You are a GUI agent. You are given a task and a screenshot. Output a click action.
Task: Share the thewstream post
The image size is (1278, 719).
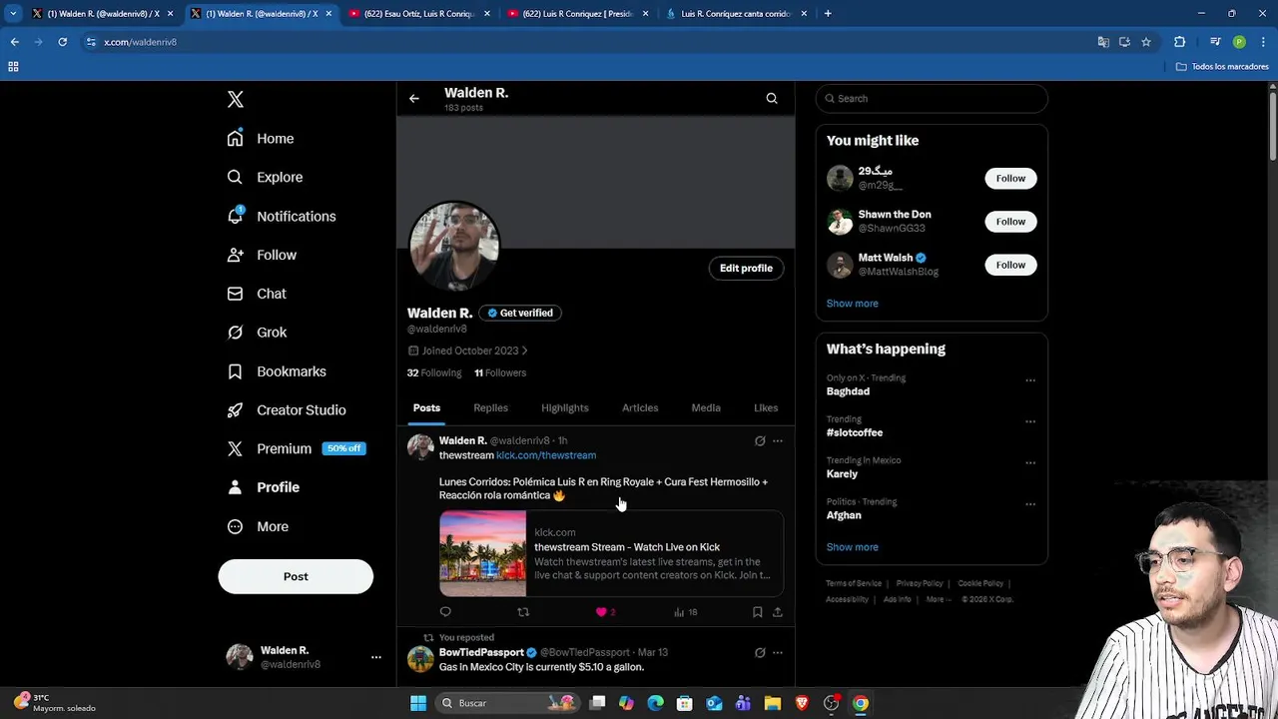pyautogui.click(x=778, y=612)
